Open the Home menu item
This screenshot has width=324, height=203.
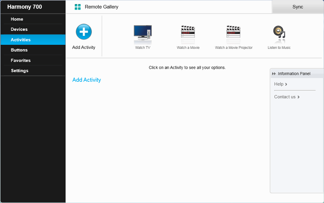pos(17,19)
